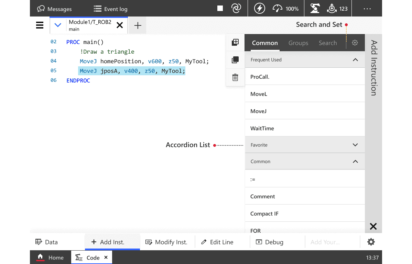Viewport: 412px width, 264px height.
Task: Switch to the Search tab
Action: point(328,43)
